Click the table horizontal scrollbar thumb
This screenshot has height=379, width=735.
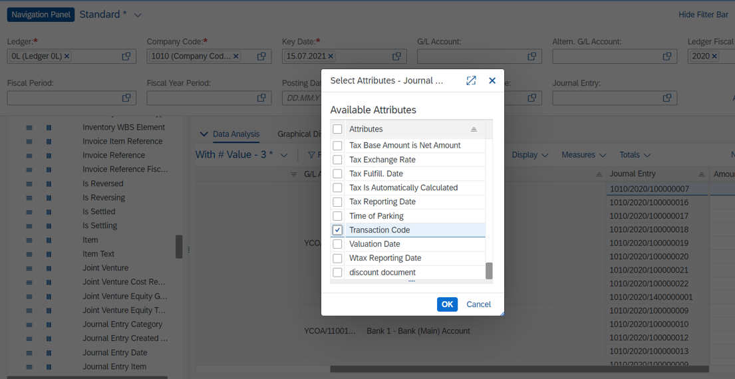pyautogui.click(x=519, y=369)
